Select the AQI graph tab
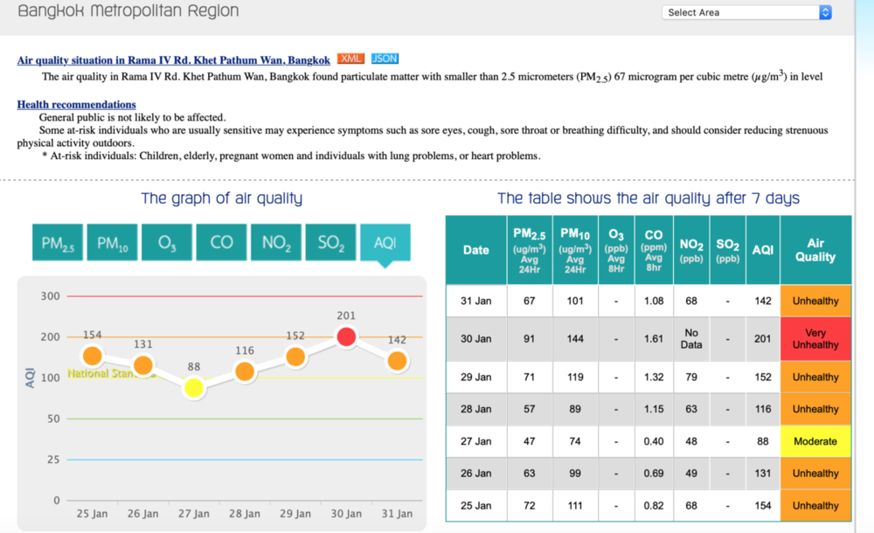Screen dimensions: 874x533 [x=385, y=243]
